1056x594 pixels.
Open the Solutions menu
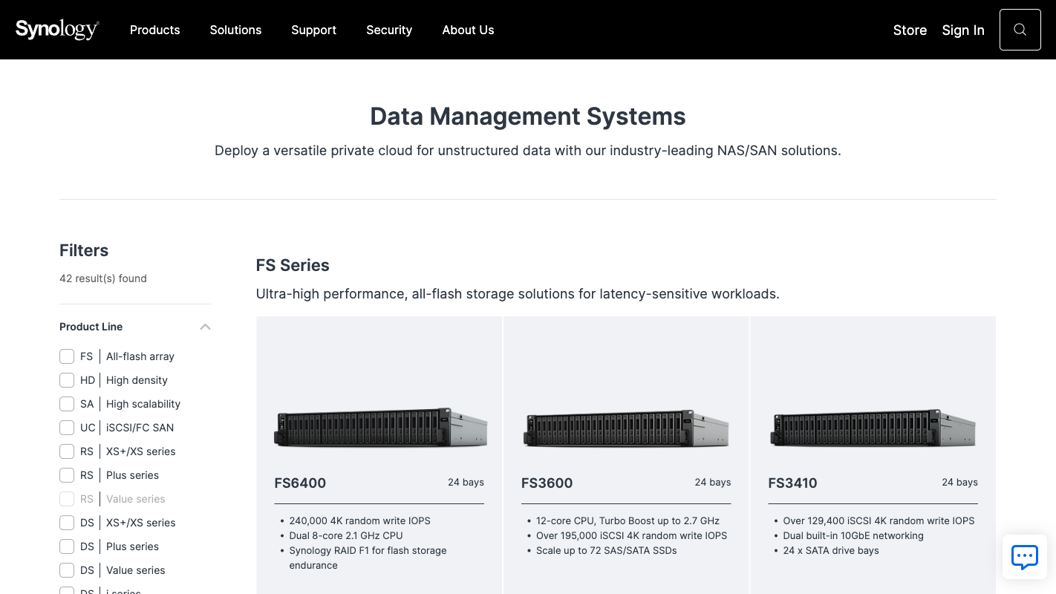tap(235, 30)
